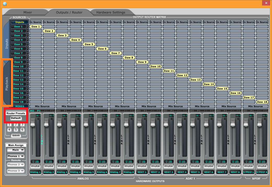272x187 pixels.
Task: Open Mix Source dropdown for ADAT 1-2 pair
Action: (x=149, y=106)
